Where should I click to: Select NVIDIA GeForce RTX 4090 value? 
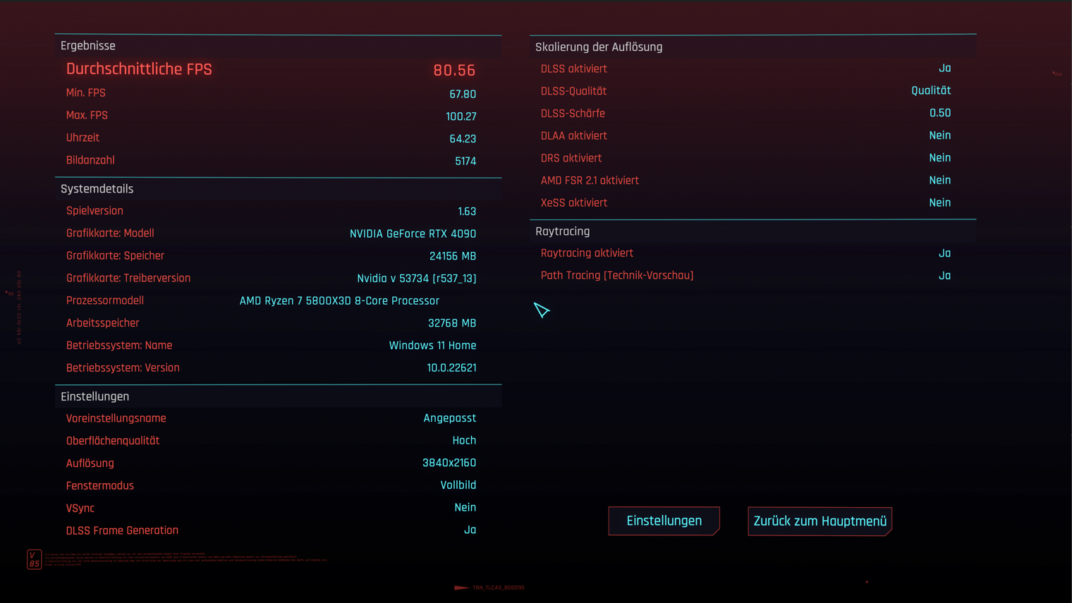click(x=413, y=234)
